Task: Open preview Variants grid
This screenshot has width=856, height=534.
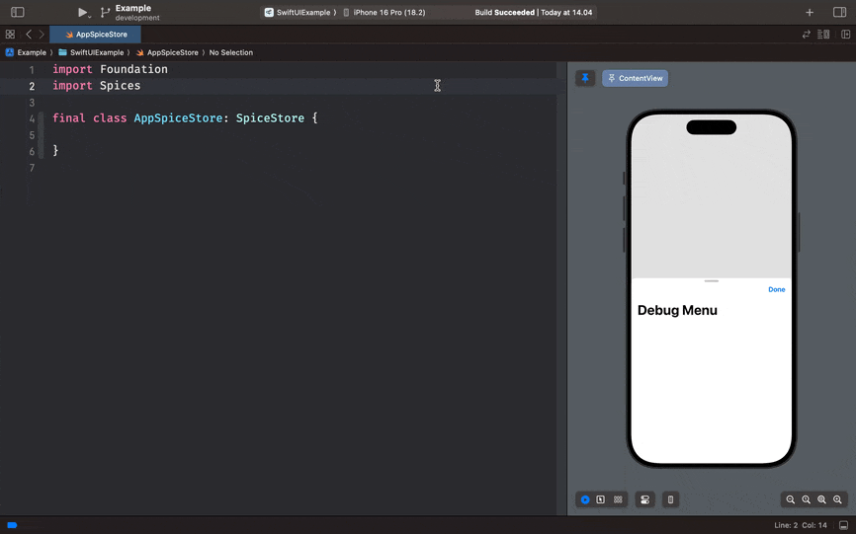Action: (x=618, y=499)
